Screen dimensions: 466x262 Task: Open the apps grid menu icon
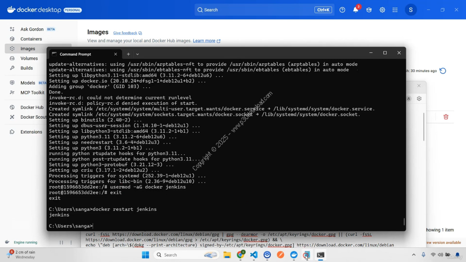click(395, 10)
